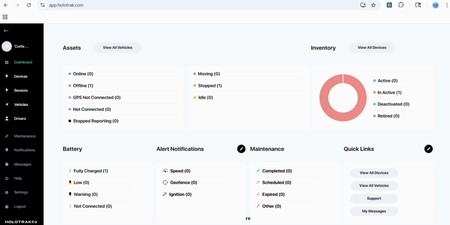The width and height of the screenshot is (450, 225).
Task: Select Sensors in the sidebar
Action: [22, 91]
